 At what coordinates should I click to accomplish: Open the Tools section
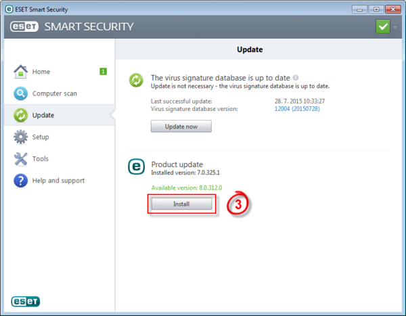point(60,158)
